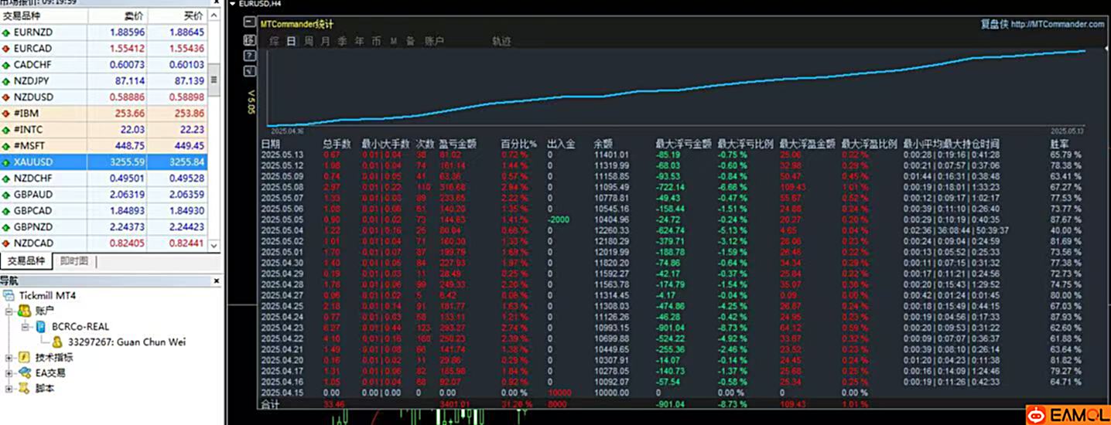Click the 脚本 scripts icon in navigator
This screenshot has height=425, width=1111.
26,388
